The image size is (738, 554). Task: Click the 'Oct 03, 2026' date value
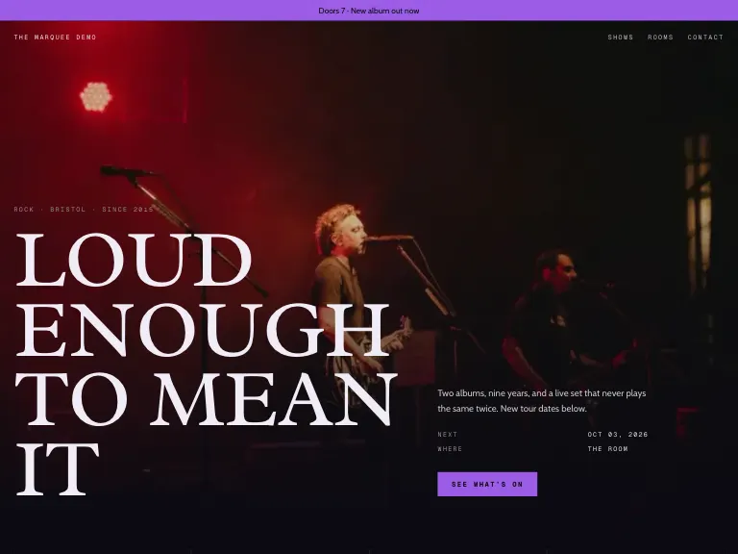[618, 435]
